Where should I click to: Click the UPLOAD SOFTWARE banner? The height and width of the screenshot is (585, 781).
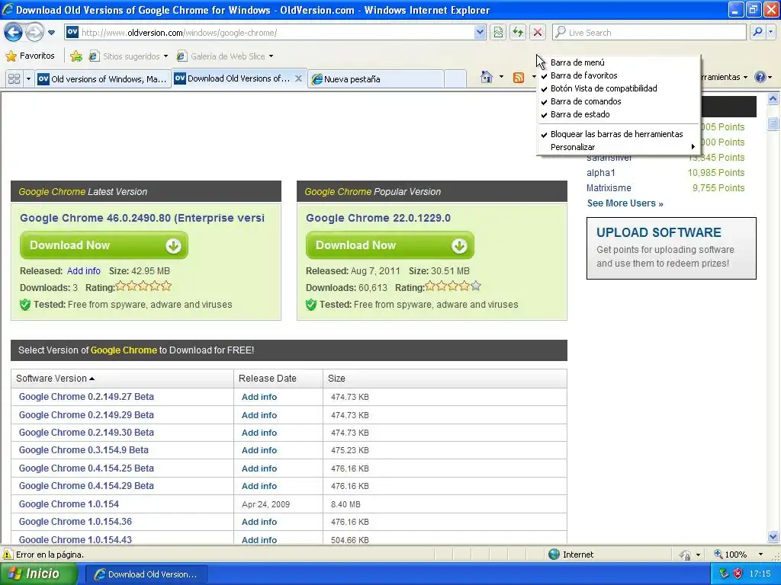coord(671,248)
